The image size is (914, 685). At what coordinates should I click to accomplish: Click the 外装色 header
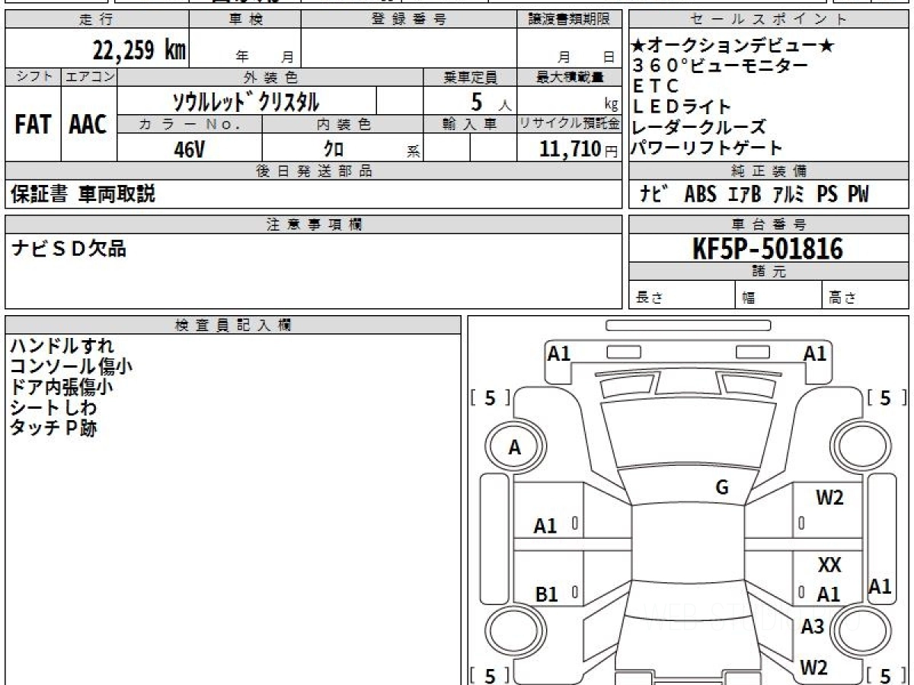tap(270, 77)
